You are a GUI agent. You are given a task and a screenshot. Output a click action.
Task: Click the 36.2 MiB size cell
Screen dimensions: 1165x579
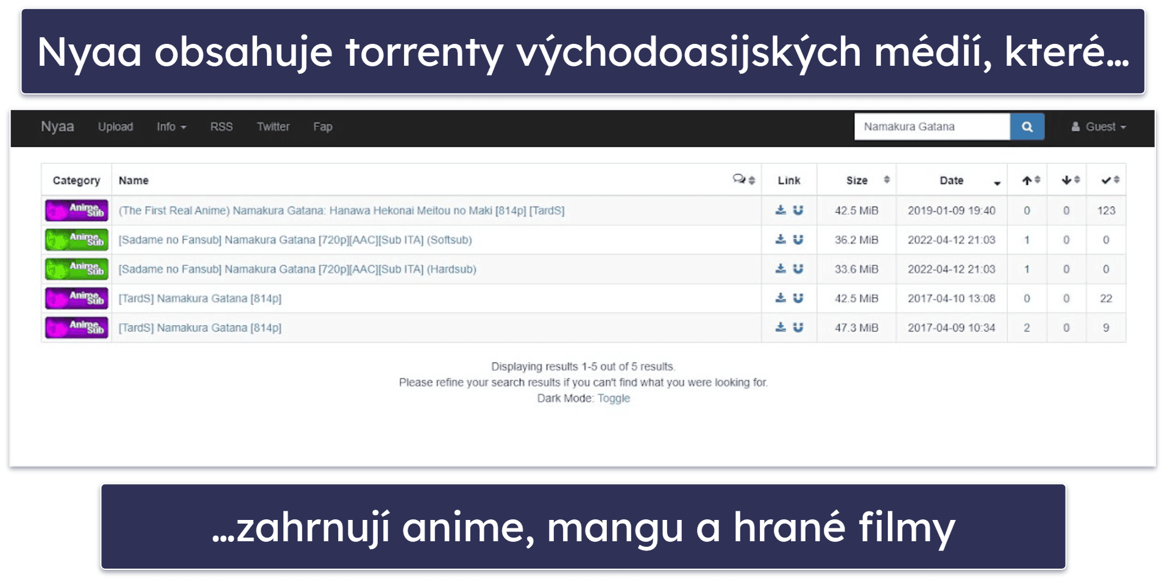pos(857,240)
